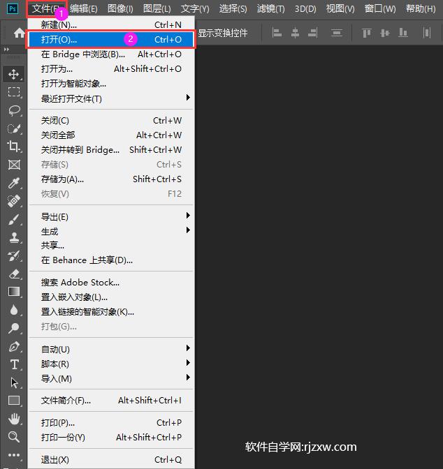The image size is (443, 469).
Task: Choose 文件简介(F)... menu item
Action: coord(111,400)
